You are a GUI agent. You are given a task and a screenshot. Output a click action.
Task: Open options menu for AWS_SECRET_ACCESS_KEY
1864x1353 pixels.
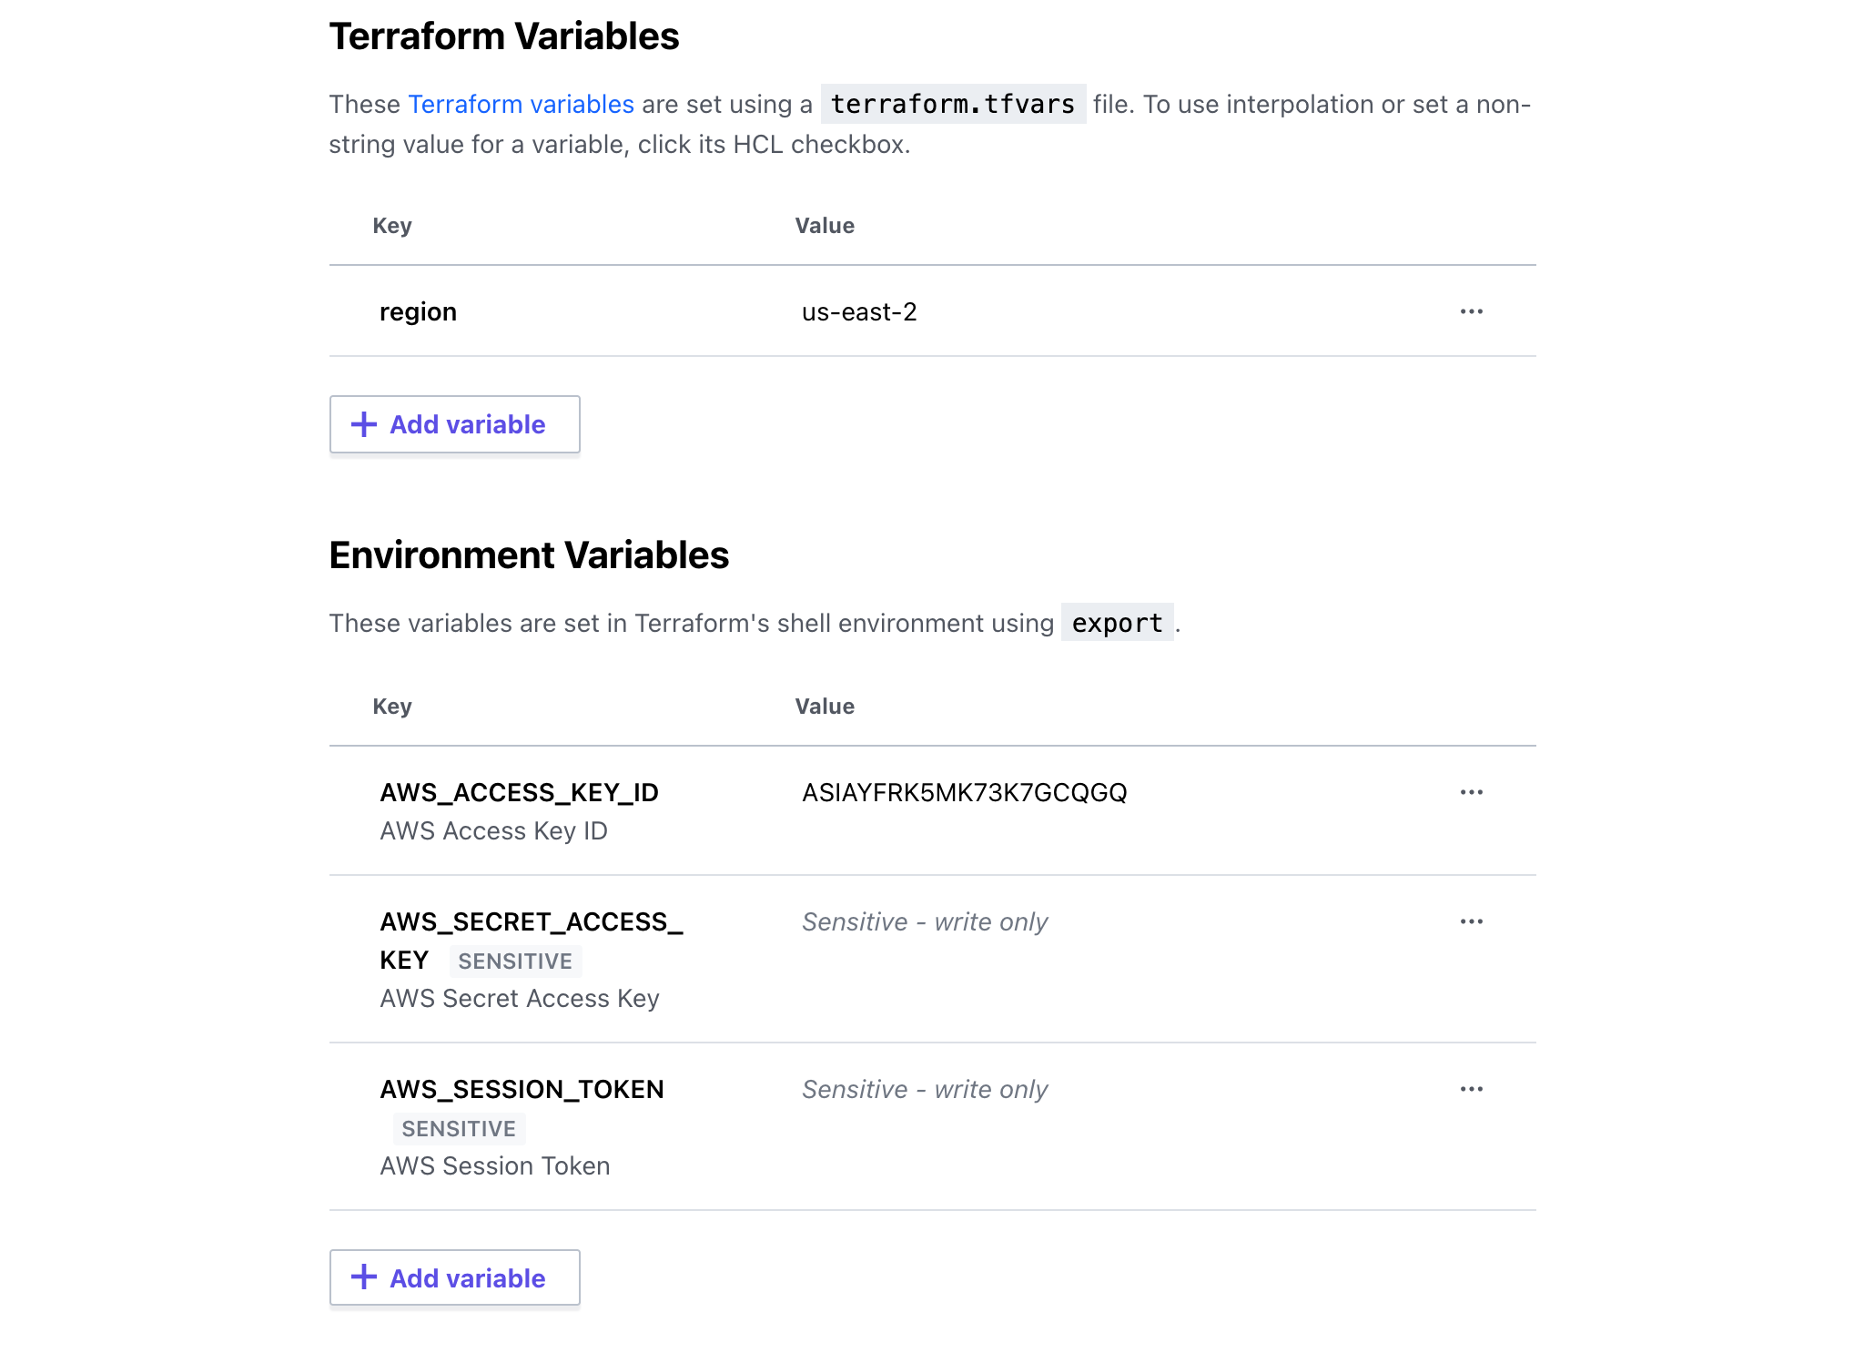pos(1472,921)
